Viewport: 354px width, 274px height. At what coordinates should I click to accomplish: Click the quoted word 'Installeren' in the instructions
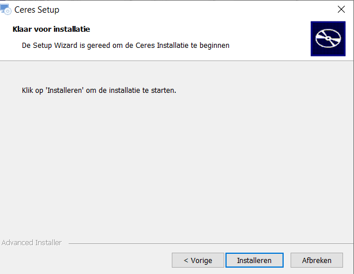(65, 91)
